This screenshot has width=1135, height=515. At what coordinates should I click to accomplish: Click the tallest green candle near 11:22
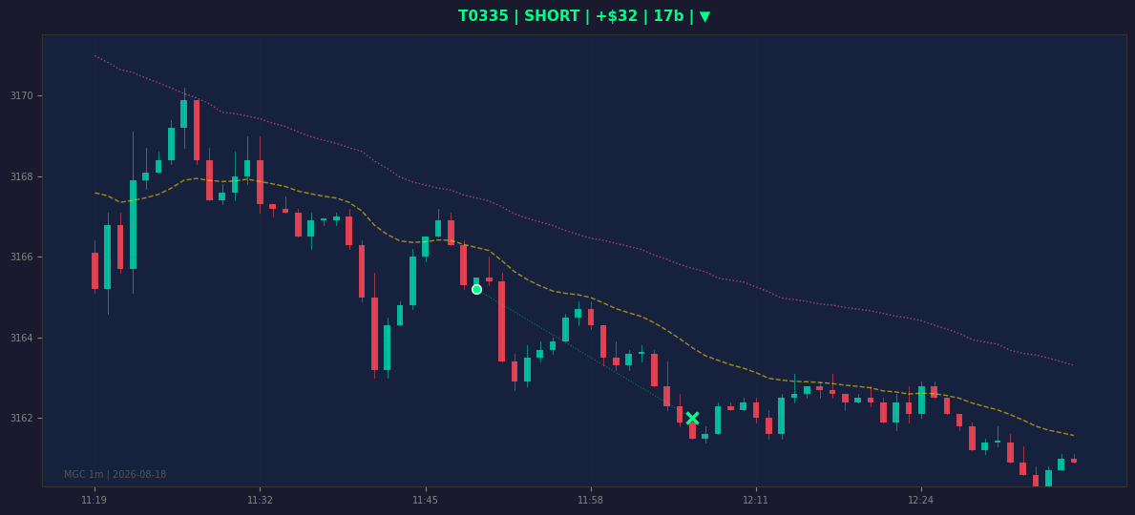(134, 224)
